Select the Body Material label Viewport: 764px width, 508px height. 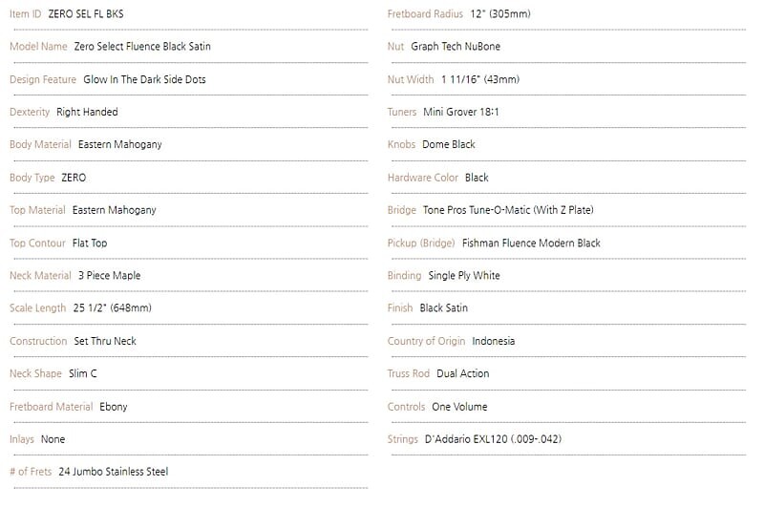tap(40, 144)
